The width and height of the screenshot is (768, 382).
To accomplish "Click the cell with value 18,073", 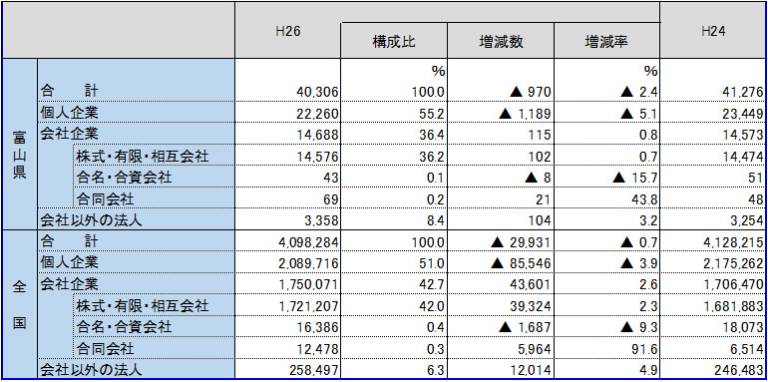I will click(x=713, y=327).
